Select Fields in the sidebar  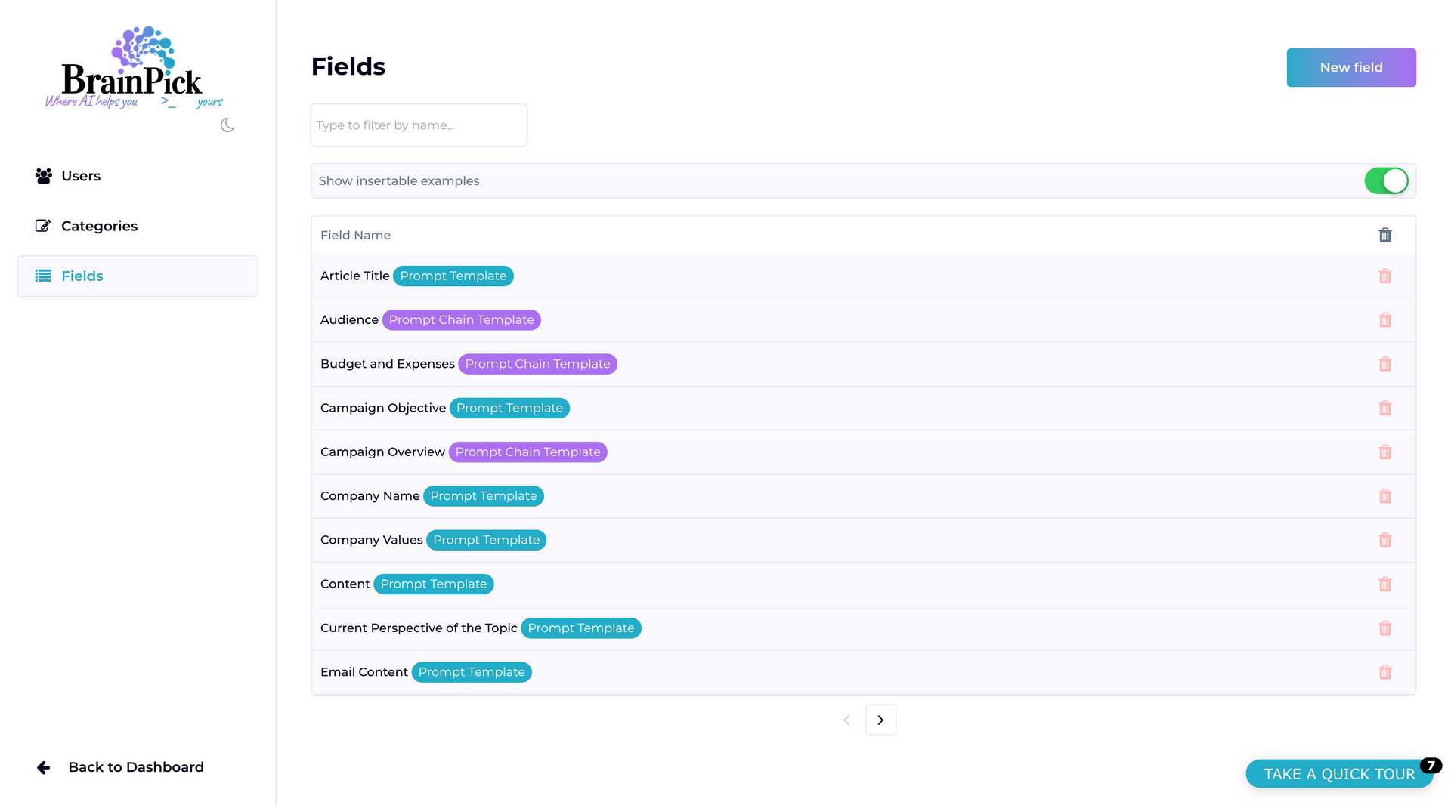click(82, 276)
